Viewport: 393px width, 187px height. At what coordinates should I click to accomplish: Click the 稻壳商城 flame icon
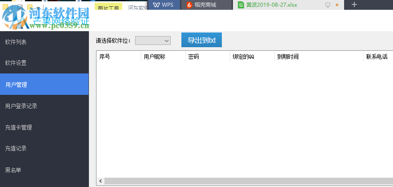coord(189,5)
